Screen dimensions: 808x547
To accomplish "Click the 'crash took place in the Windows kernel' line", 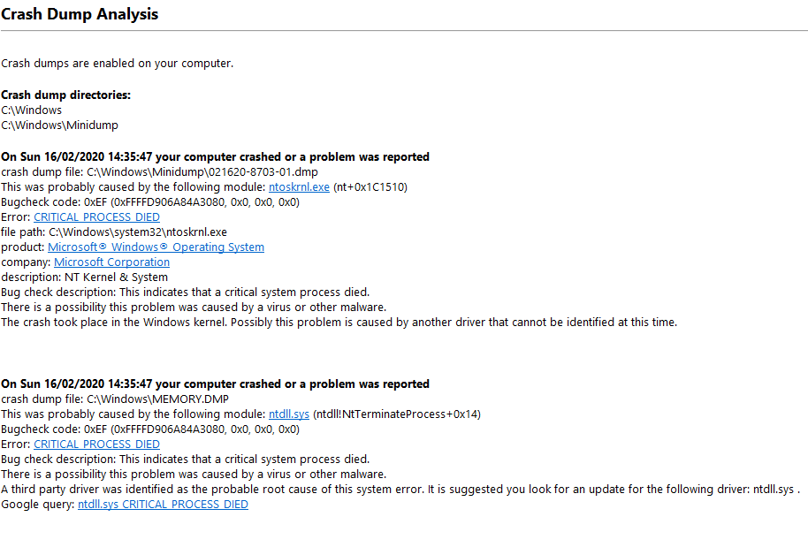I will pyautogui.click(x=339, y=323).
